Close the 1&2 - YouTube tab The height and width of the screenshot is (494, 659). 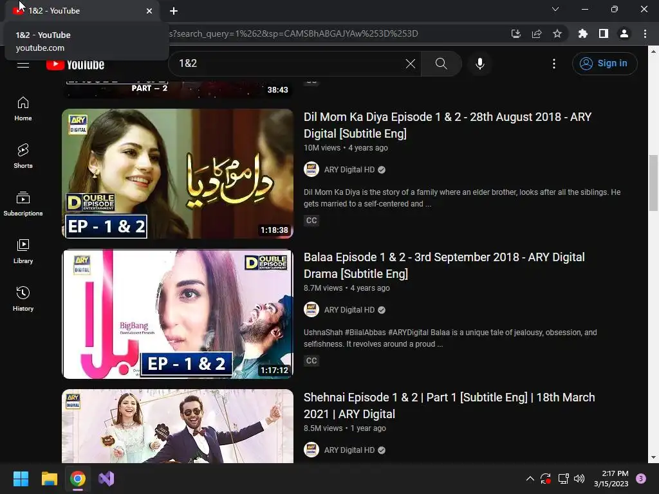pos(149,11)
